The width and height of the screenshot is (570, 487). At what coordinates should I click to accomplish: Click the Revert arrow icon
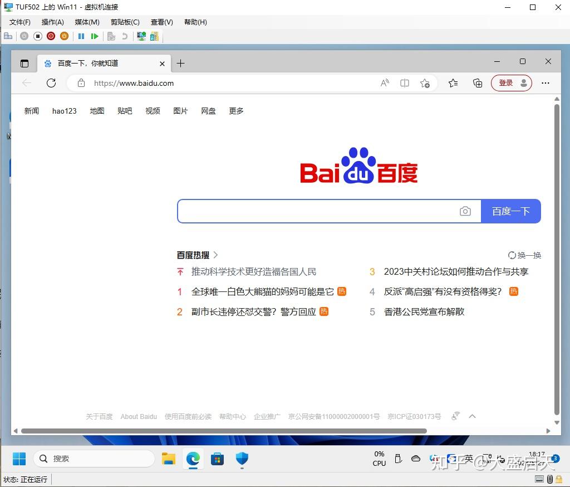(125, 36)
